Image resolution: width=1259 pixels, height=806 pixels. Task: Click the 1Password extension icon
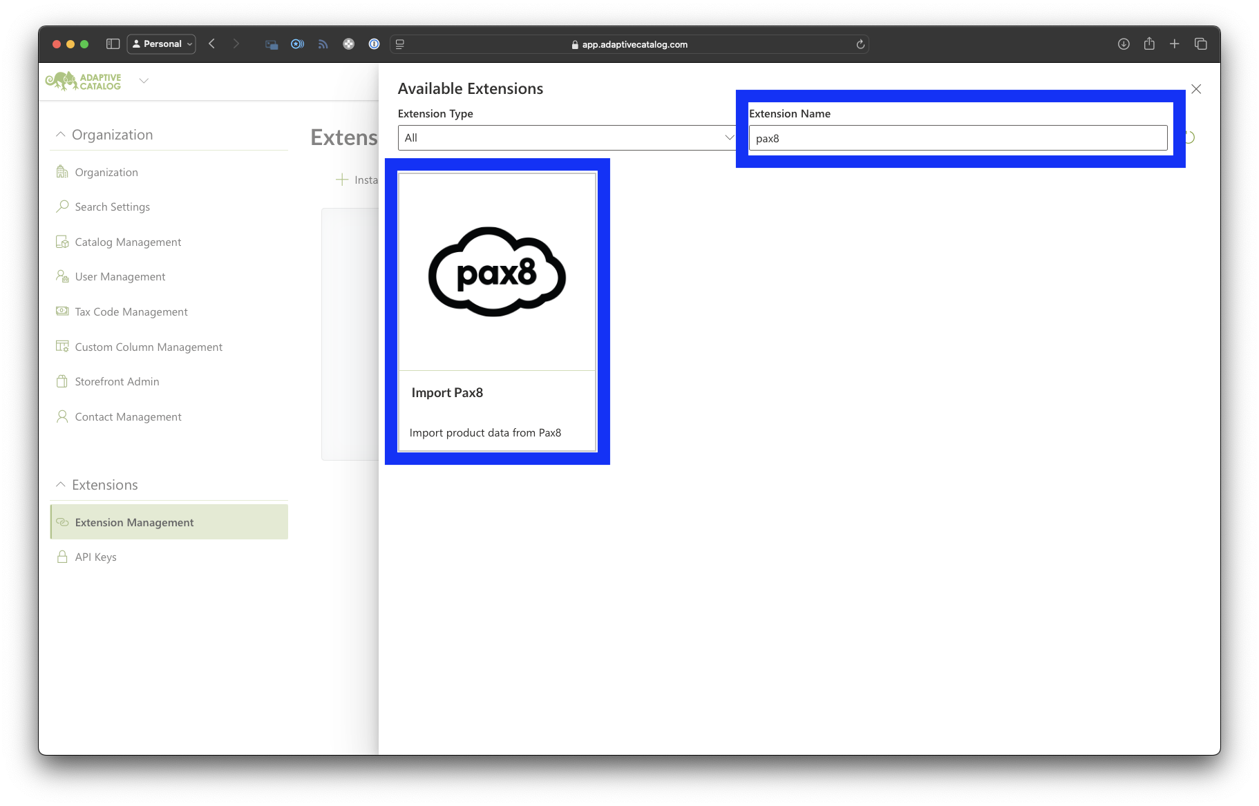click(x=374, y=44)
